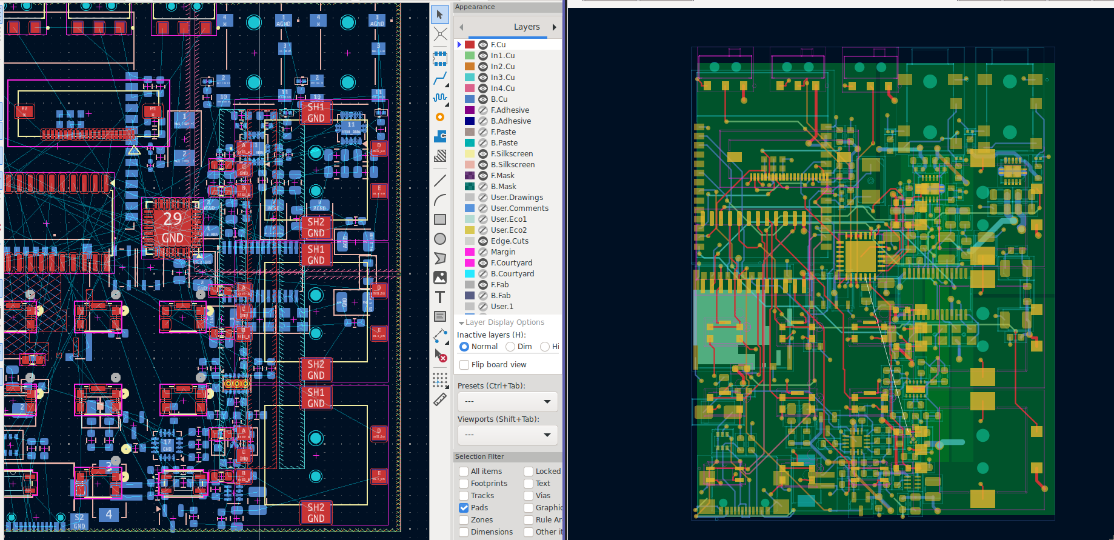1114x540 pixels.
Task: Select the Route Tracks tool
Action: [440, 78]
